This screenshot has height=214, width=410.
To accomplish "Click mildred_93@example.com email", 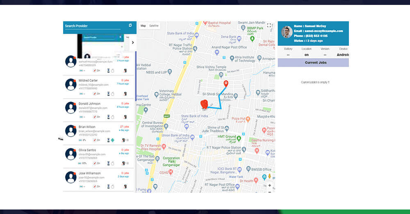I will point(93,85).
